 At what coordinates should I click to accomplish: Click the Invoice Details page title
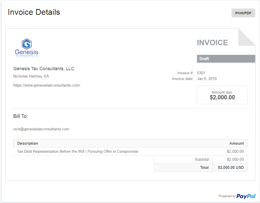[33, 12]
